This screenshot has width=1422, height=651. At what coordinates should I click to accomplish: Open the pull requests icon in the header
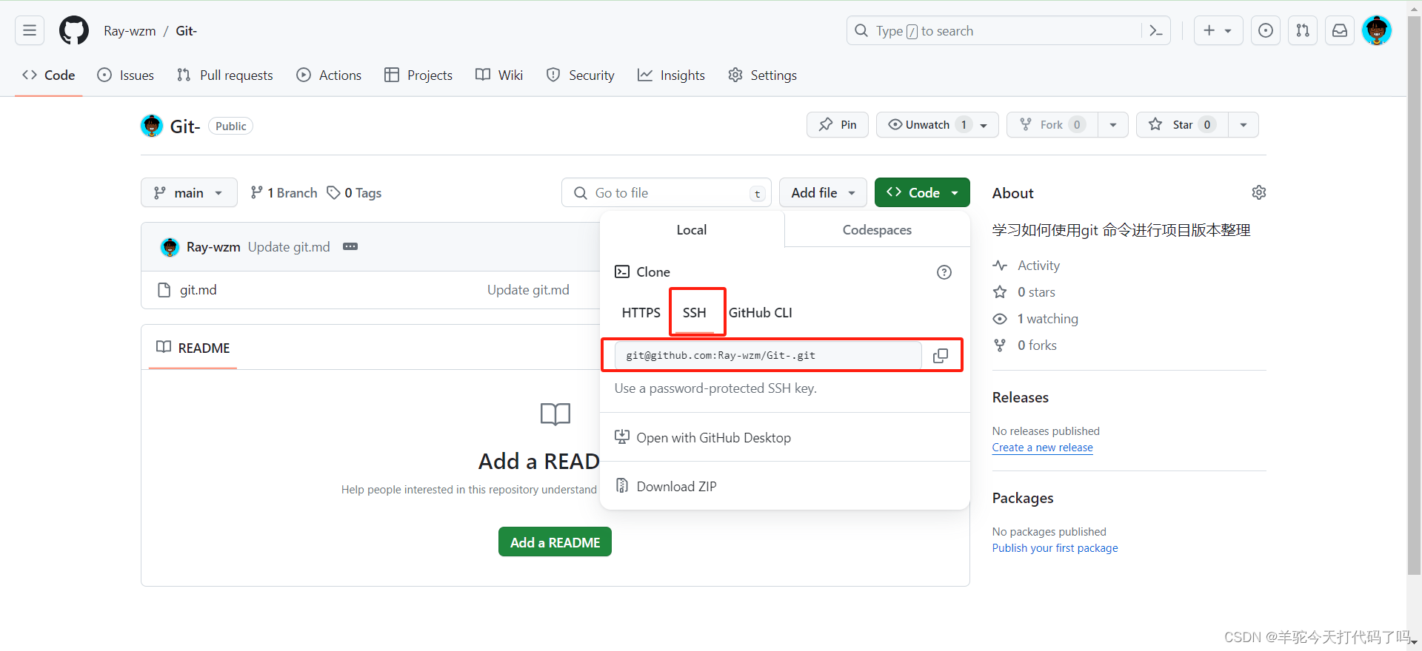tap(1303, 30)
